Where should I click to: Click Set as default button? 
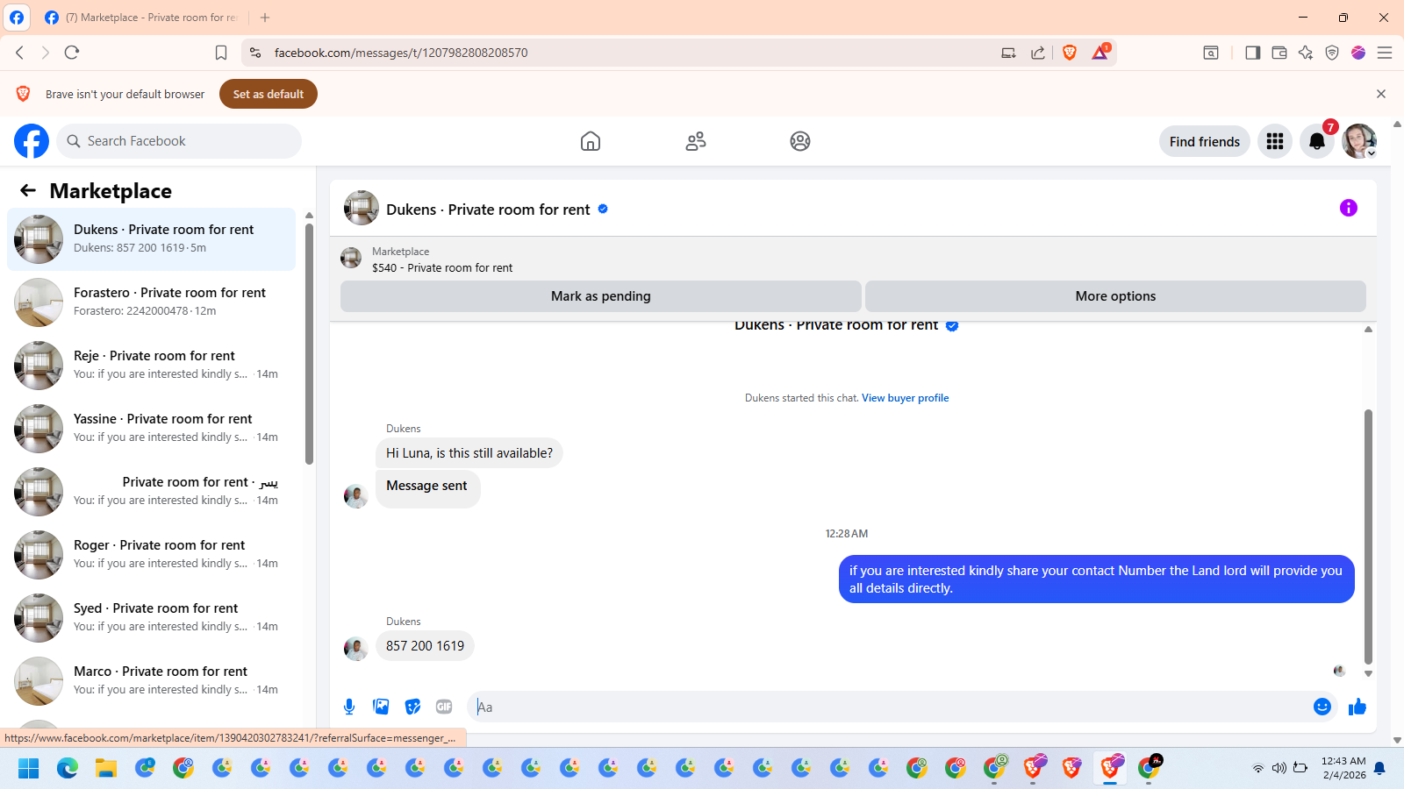coord(269,94)
